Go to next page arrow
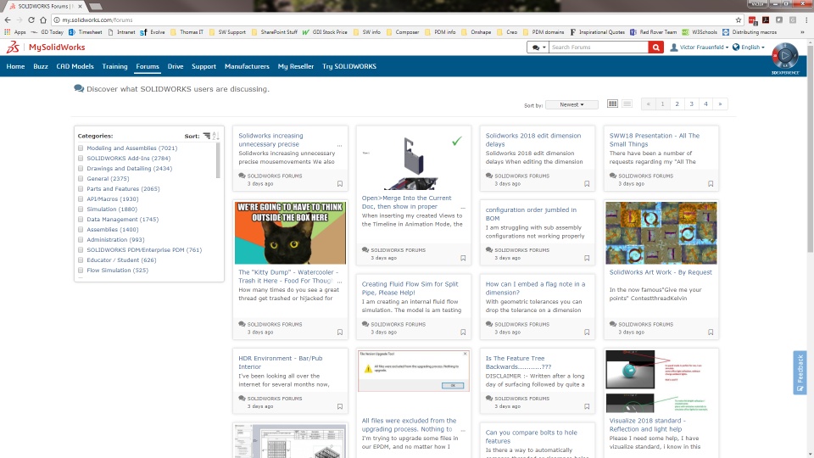 [x=720, y=103]
